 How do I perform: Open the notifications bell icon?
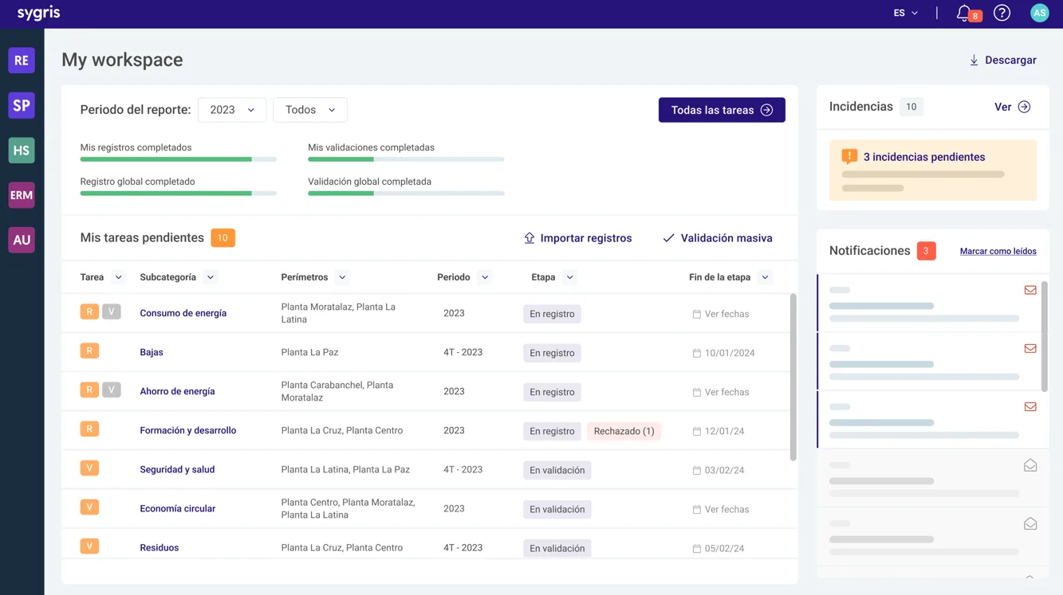point(965,13)
